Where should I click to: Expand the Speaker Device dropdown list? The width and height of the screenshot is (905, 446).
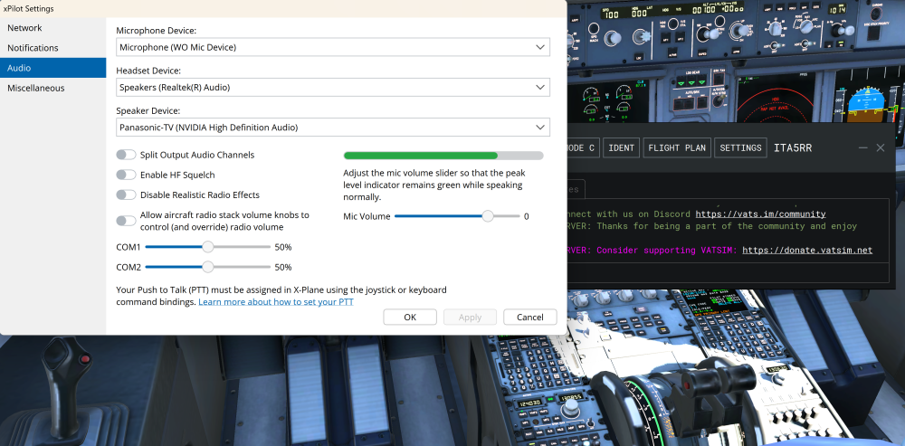coord(332,128)
